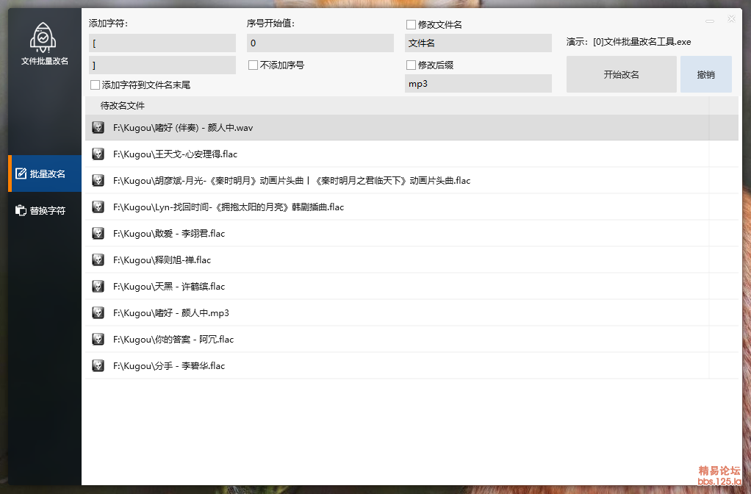Click the extension field showing mp3
751x494 pixels.
click(478, 84)
